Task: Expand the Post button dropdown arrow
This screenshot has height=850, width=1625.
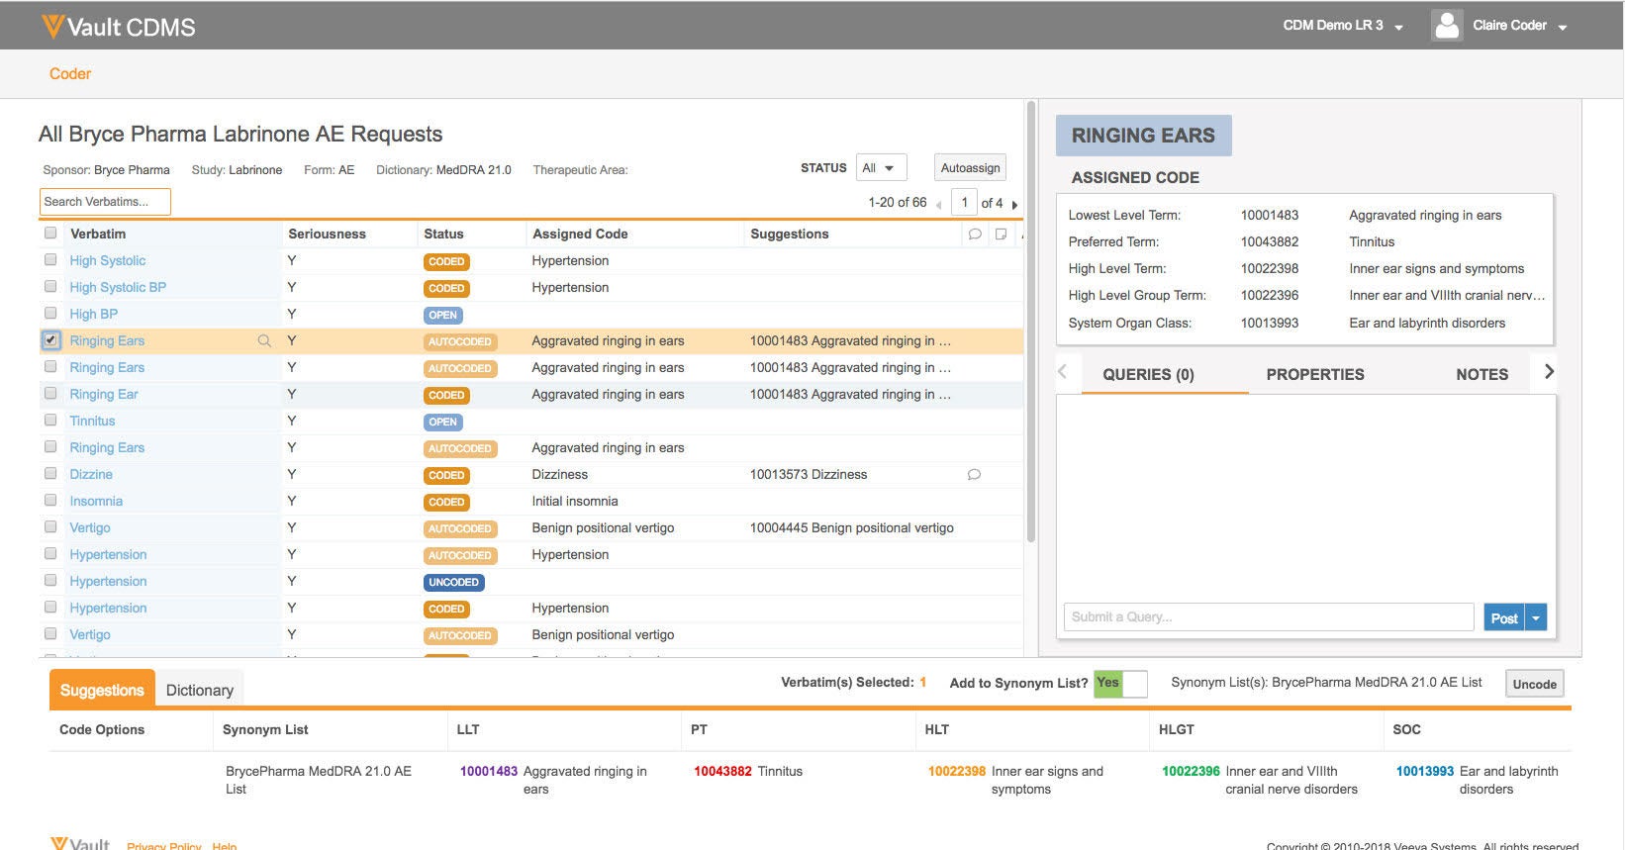Action: tap(1536, 617)
